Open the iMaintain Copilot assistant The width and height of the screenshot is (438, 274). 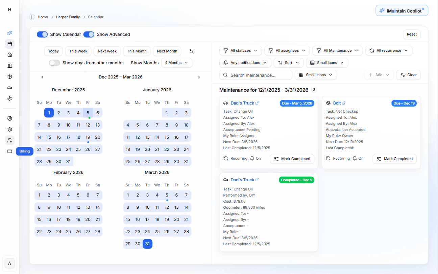[x=401, y=10]
